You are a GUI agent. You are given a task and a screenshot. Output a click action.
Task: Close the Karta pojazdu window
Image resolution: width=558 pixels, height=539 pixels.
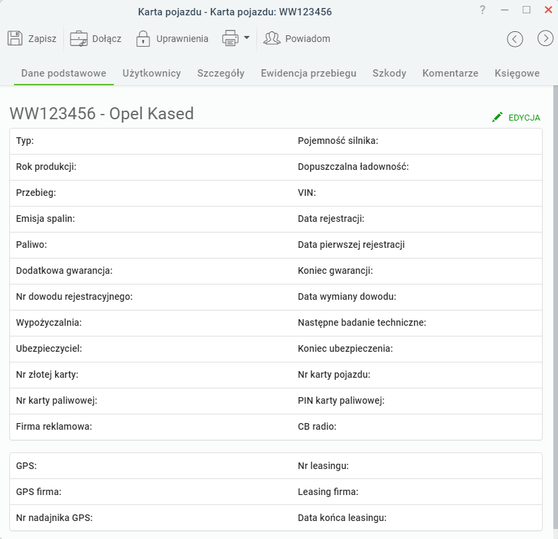(x=549, y=10)
